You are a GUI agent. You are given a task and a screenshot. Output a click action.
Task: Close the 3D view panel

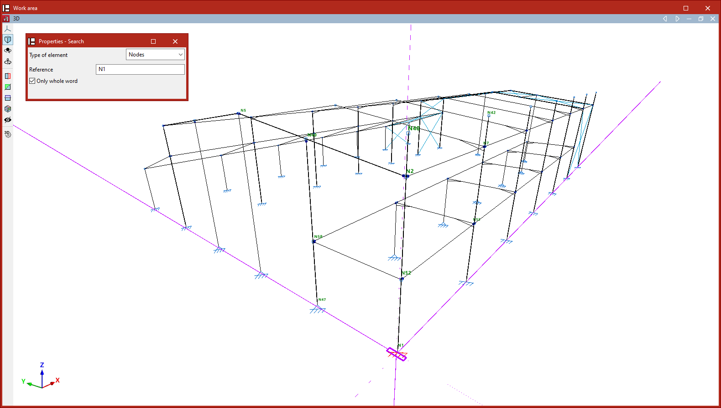(x=713, y=19)
